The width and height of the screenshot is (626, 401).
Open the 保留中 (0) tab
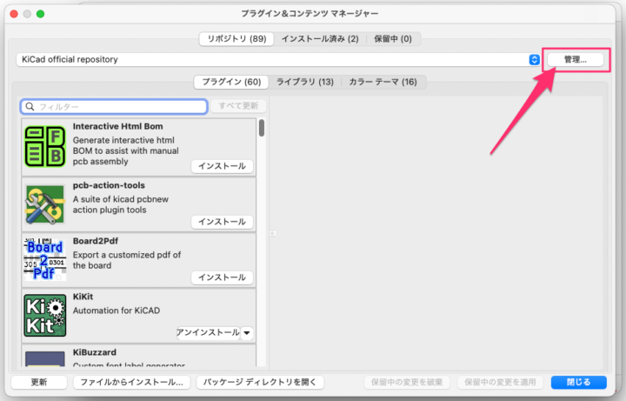[392, 39]
